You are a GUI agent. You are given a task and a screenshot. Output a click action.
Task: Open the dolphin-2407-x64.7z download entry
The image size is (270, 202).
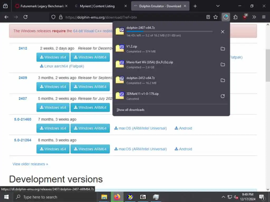165,32
